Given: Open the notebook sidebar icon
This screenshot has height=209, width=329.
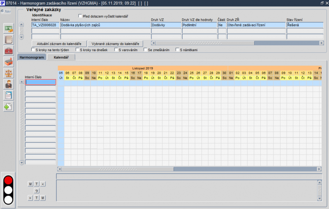Looking at the screenshot, I should [x=9, y=40].
